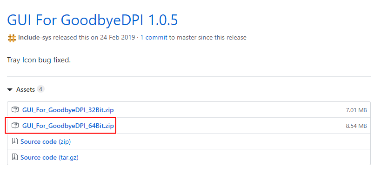Click the 'released this on 24 Feb 2019' text
This screenshot has height=188, width=388.
[x=94, y=38]
